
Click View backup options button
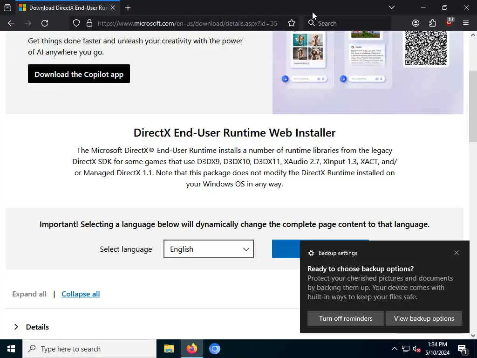[424, 318]
